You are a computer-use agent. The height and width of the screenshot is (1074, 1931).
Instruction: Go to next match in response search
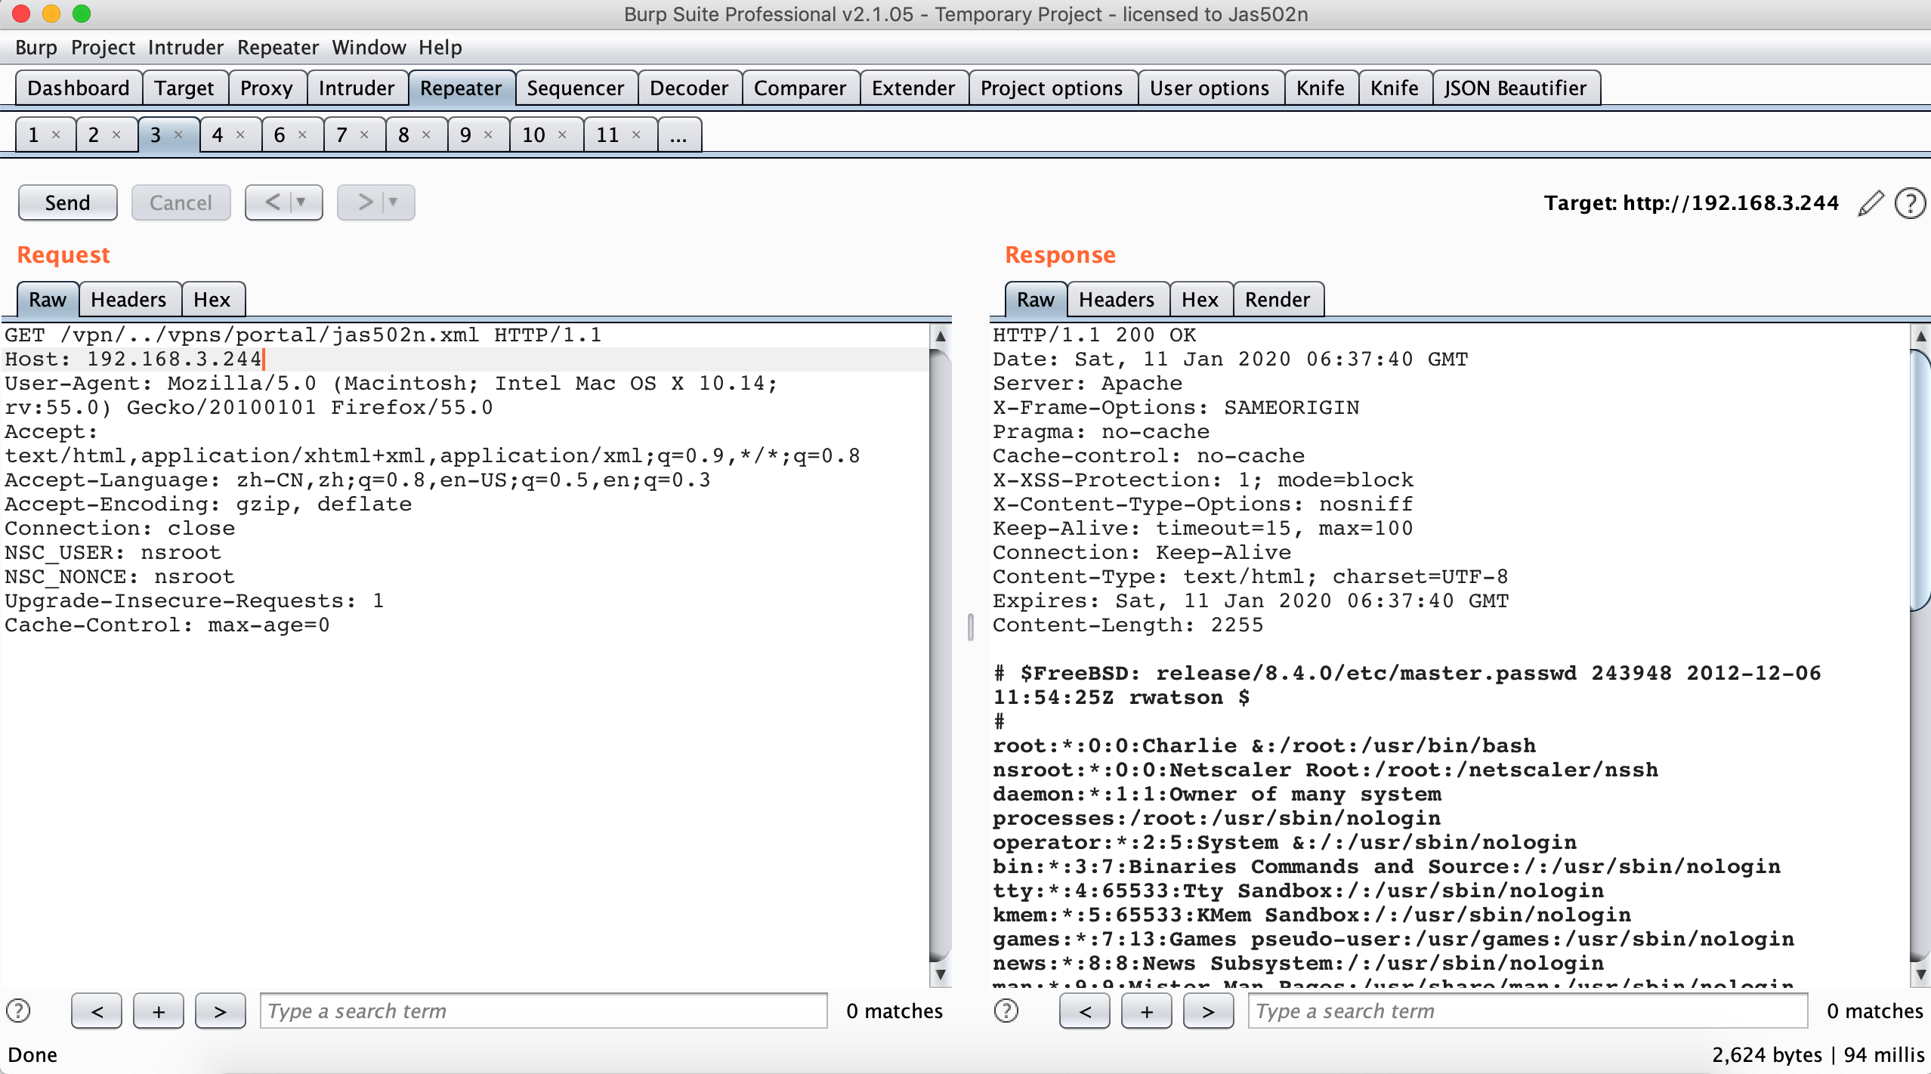pos(1208,1011)
